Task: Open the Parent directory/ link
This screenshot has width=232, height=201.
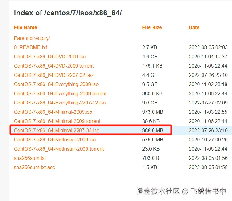Action: [x=32, y=38]
